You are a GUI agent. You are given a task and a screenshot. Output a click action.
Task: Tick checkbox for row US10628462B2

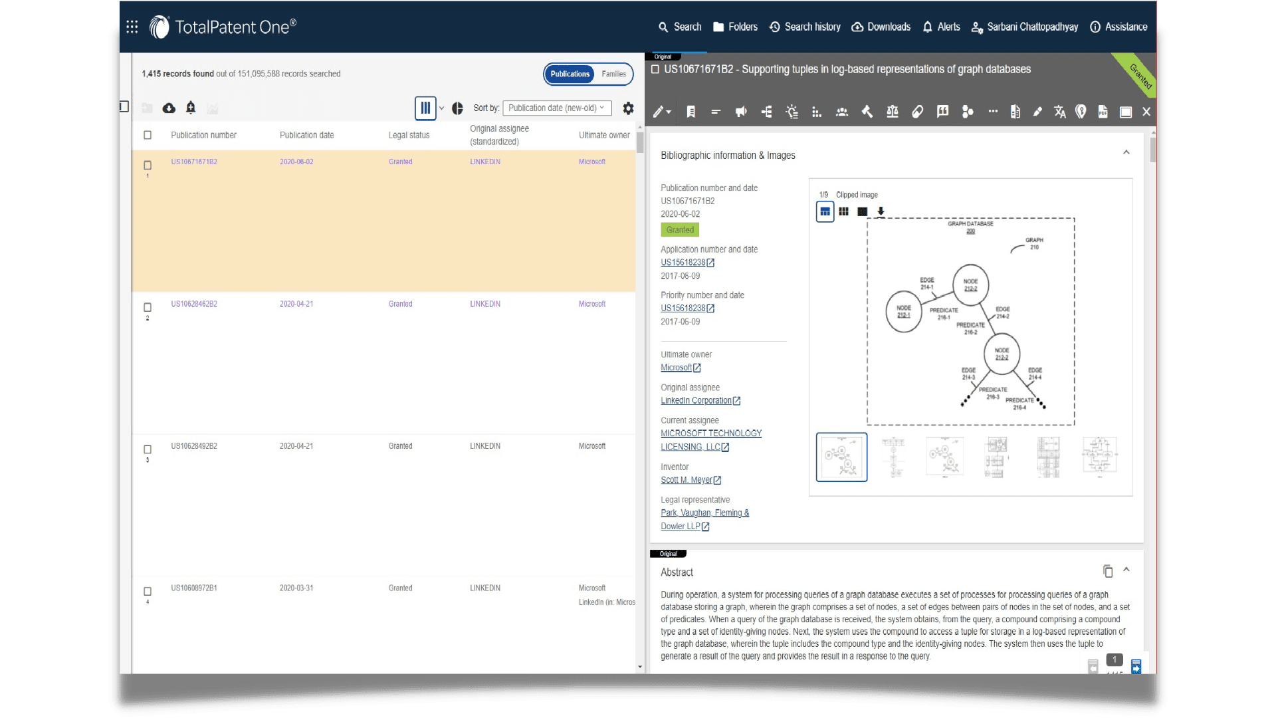[x=148, y=307]
